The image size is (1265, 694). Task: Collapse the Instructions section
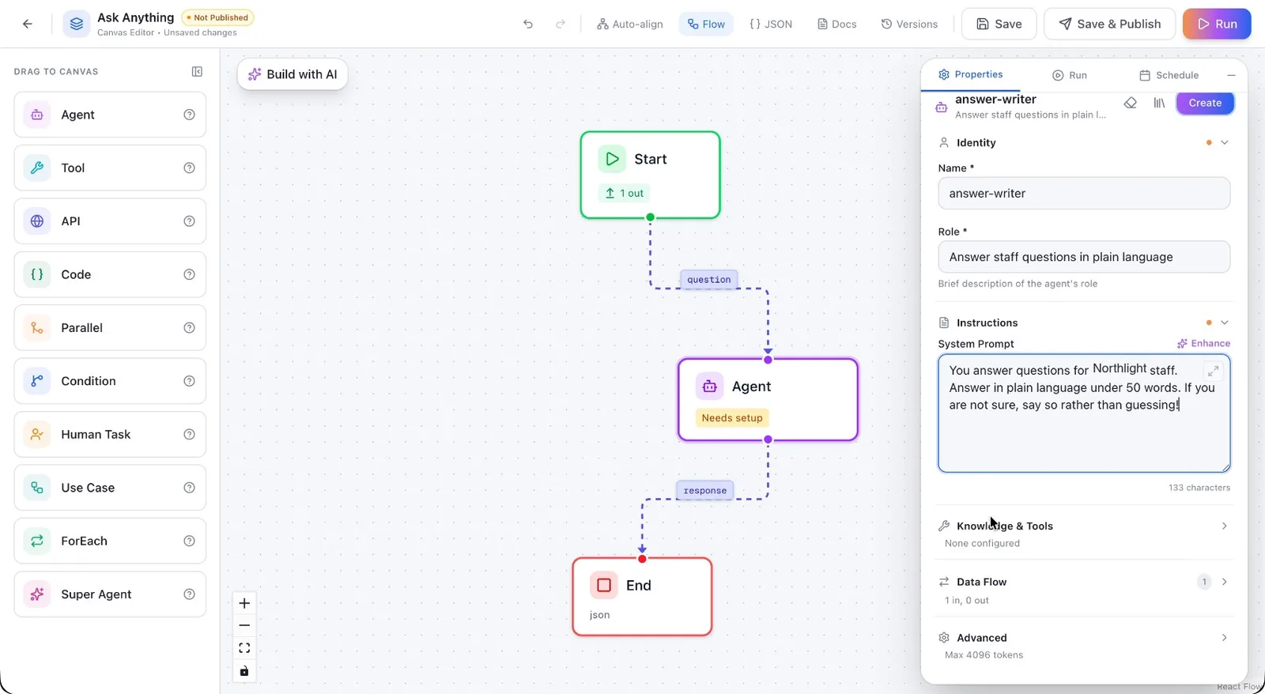click(x=1225, y=322)
